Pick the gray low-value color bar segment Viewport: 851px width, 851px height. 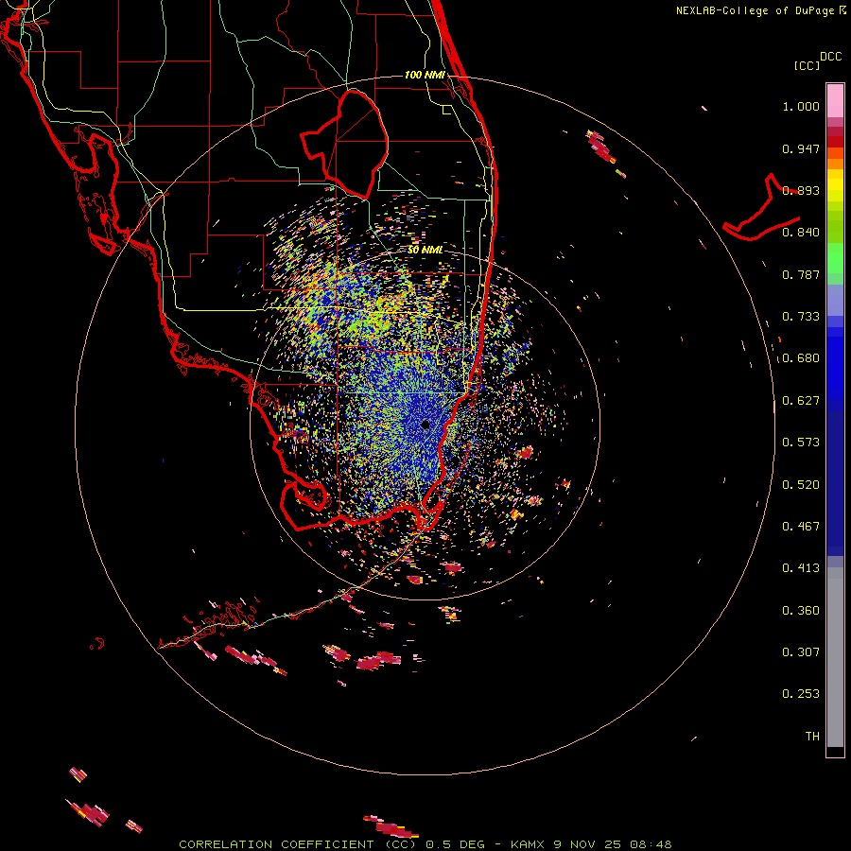835,657
